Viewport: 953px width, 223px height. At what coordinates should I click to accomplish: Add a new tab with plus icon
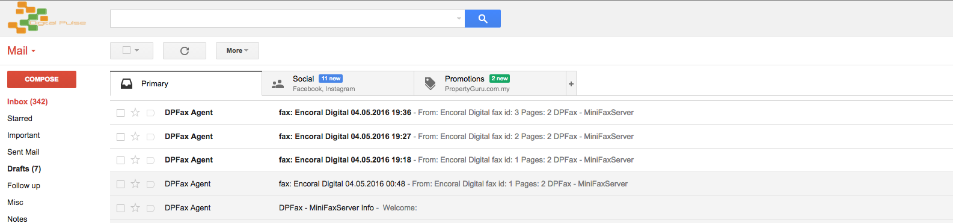coord(571,84)
